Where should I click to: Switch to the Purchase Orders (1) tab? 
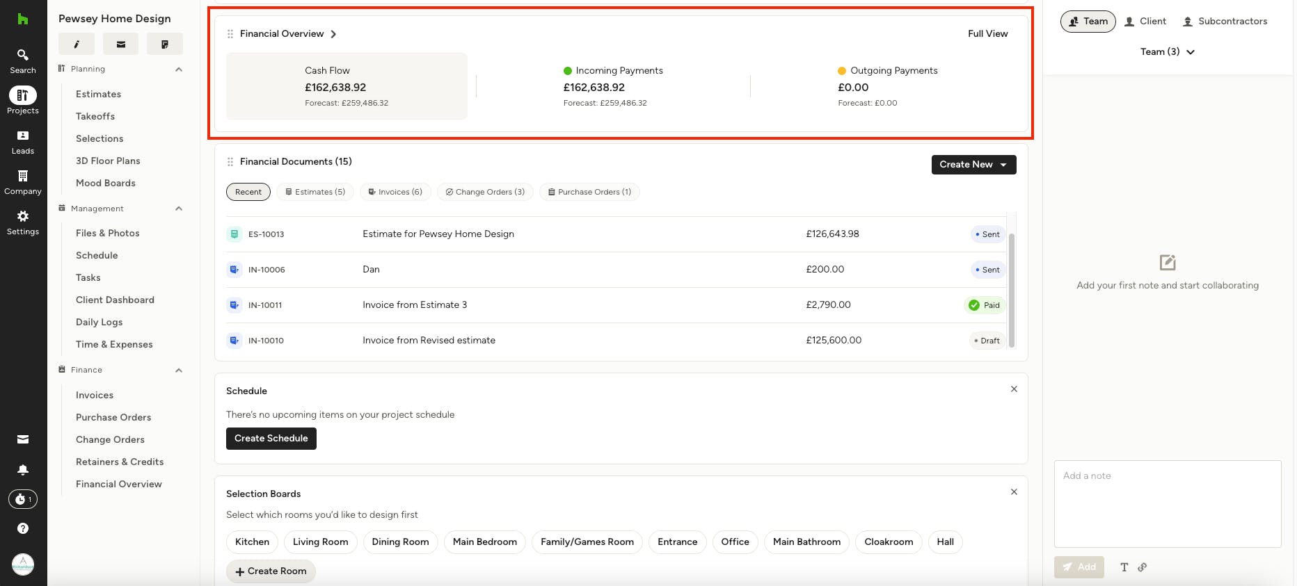pos(589,192)
